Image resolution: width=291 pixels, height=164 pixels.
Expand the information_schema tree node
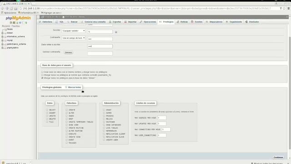2,36
